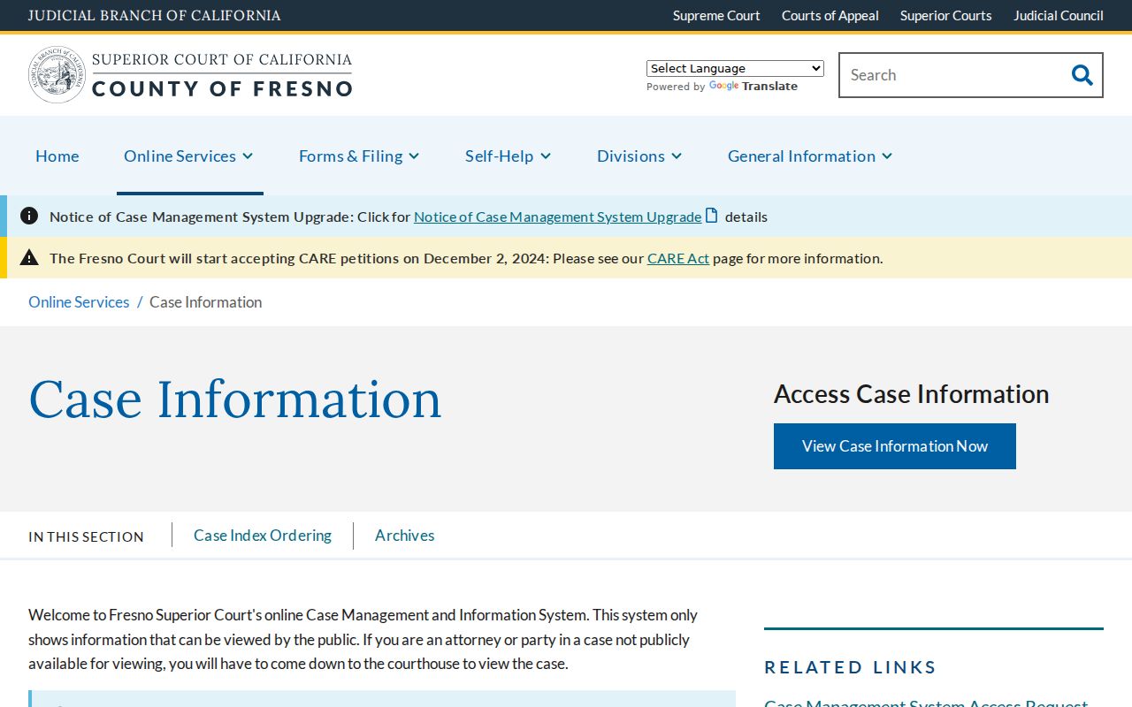Open the CARE Act link

tap(678, 258)
